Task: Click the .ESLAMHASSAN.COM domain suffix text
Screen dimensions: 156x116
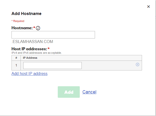Action: pos(32,42)
